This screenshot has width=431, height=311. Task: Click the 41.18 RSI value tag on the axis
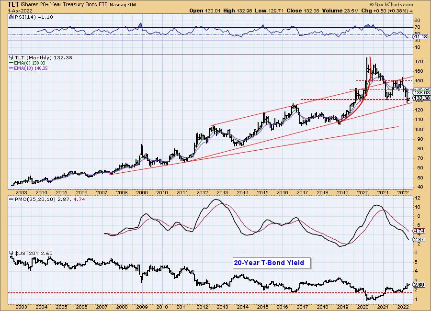click(x=420, y=36)
